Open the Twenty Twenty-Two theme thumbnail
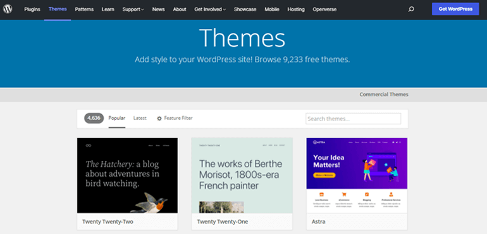This screenshot has width=487, height=234. click(x=127, y=175)
